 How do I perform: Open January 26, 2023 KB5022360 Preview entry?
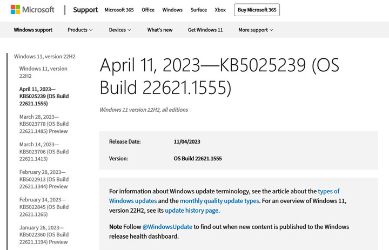(44, 235)
